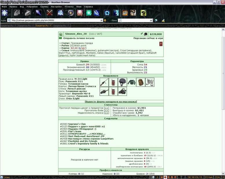Image resolution: width=225 pixels, height=179 pixels.
Task: Open the Soprano's Clan syndicate link
Action: coord(77,124)
